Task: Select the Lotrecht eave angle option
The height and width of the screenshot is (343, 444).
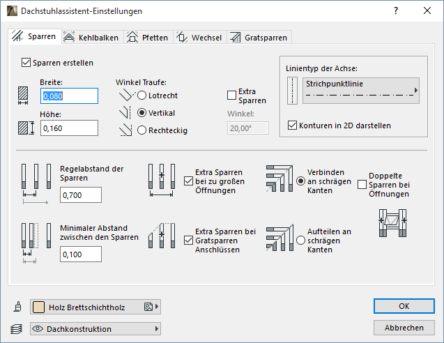Action: coord(142,96)
